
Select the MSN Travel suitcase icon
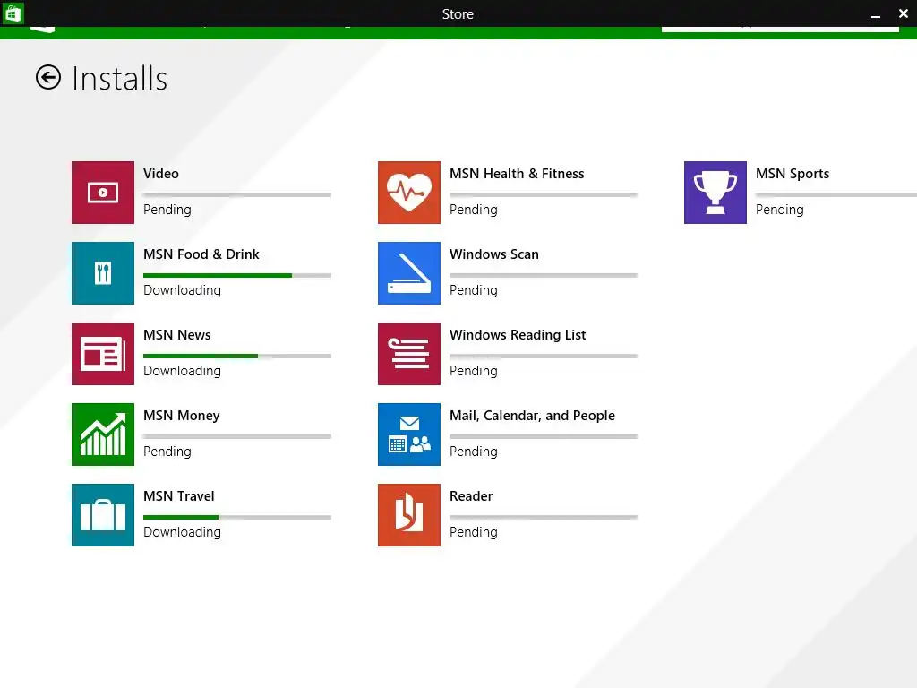coord(103,515)
